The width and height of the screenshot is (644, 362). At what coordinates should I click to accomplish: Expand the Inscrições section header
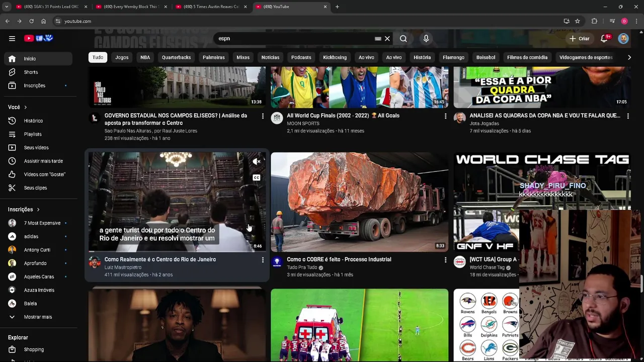24,209
